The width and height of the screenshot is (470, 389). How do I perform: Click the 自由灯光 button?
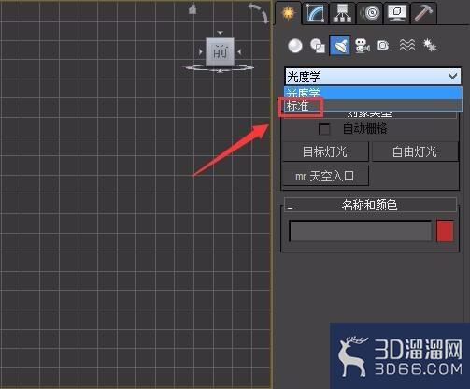415,151
